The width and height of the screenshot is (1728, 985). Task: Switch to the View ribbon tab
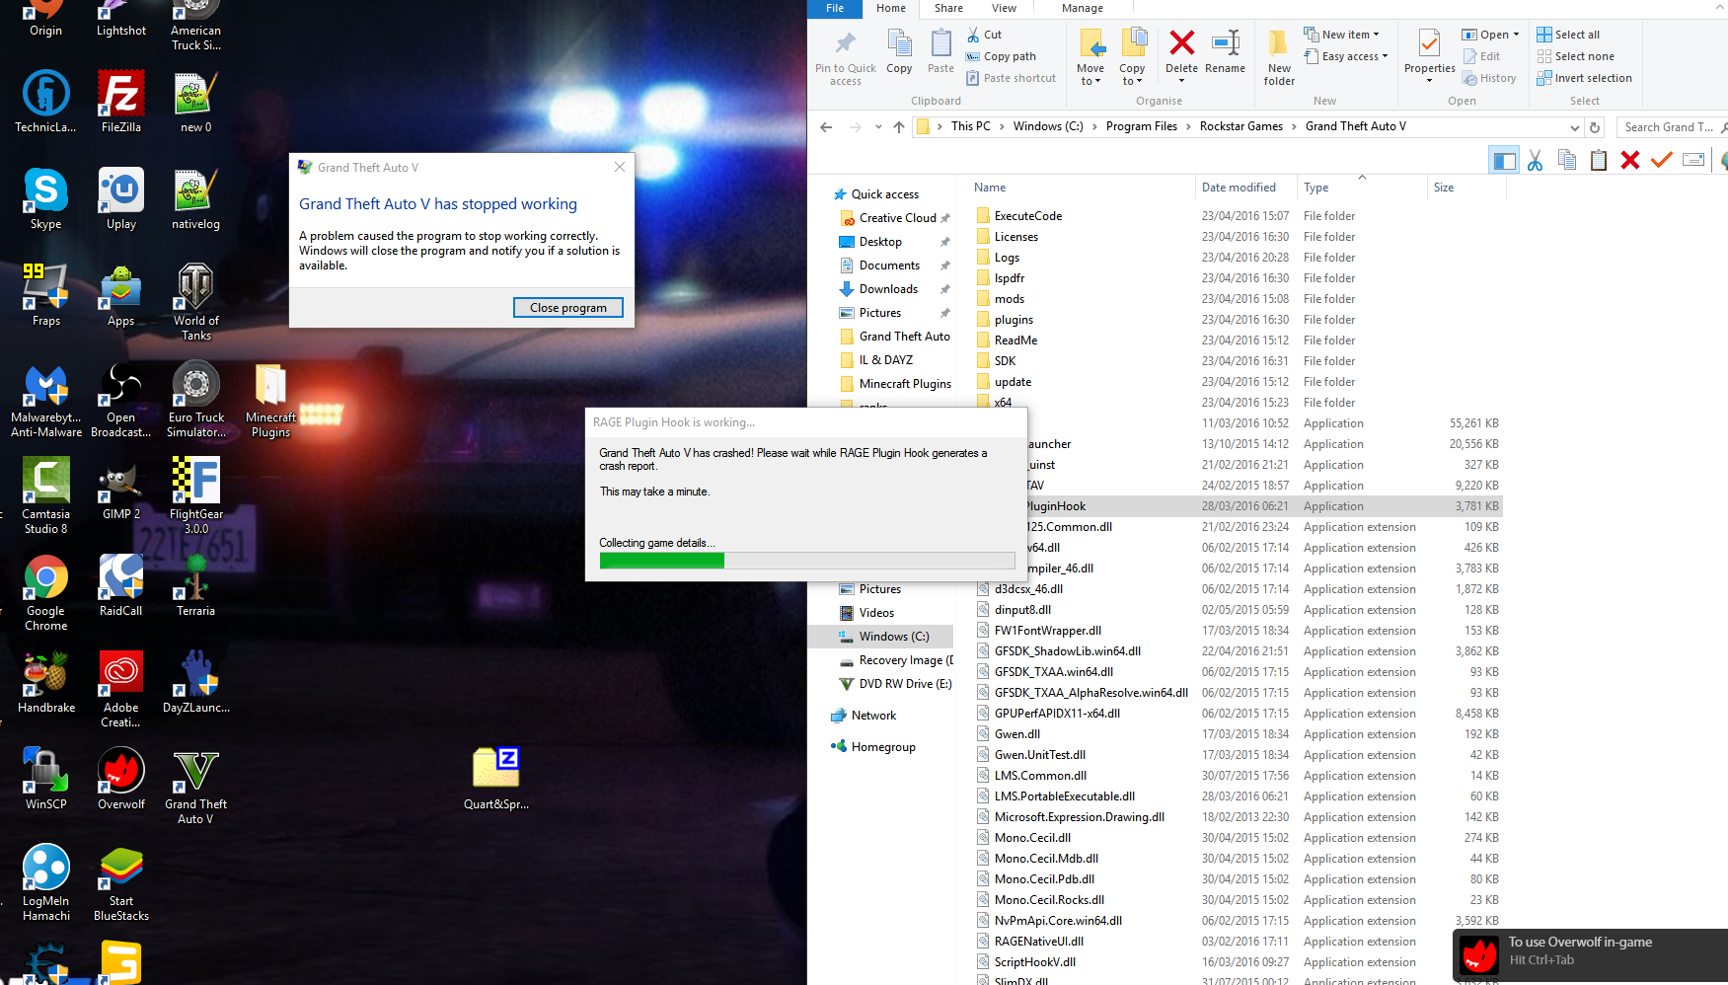tap(1004, 8)
